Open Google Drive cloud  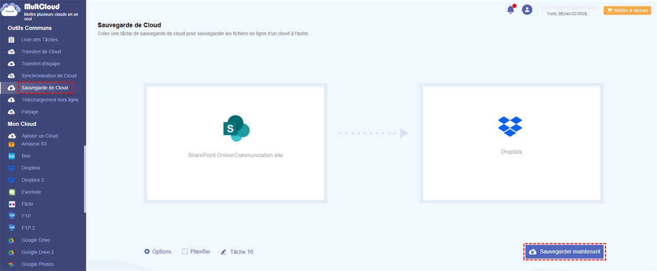36,240
